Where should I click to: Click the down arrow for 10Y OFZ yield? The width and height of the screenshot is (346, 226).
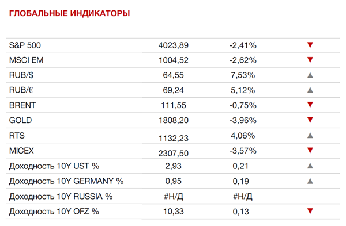310,211
